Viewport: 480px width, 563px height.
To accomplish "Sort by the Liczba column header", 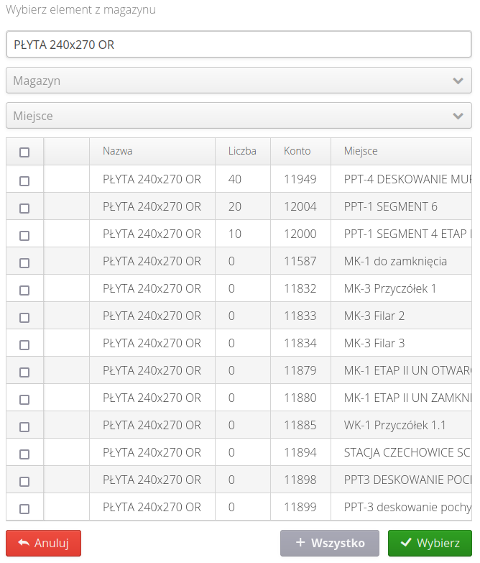I will [242, 151].
